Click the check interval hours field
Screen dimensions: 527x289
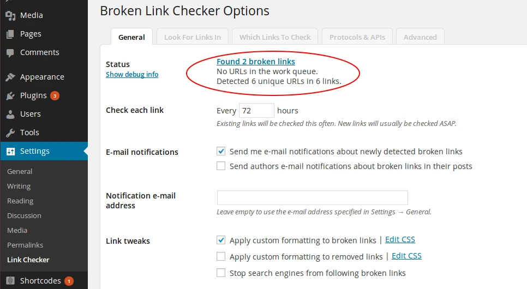256,111
